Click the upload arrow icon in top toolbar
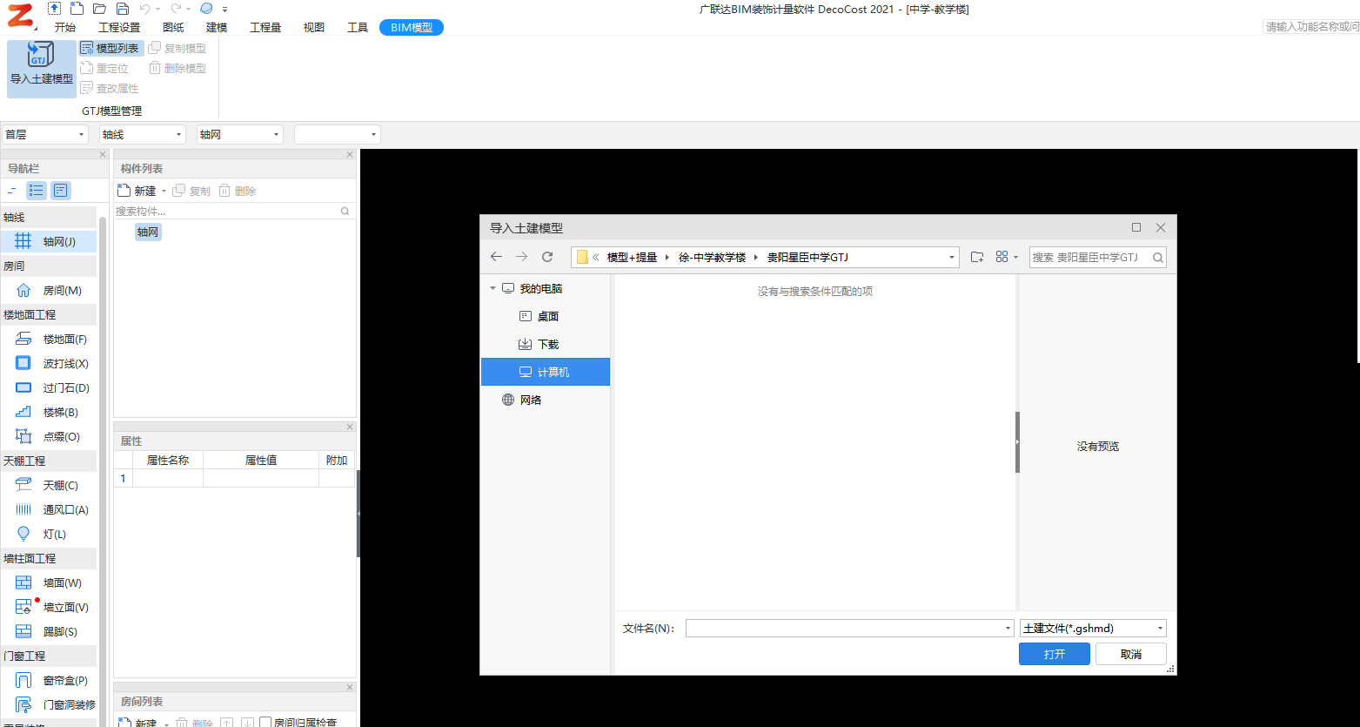1360x727 pixels. (54, 9)
